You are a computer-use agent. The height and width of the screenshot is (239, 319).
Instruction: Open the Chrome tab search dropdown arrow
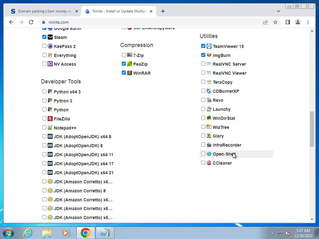278,11
